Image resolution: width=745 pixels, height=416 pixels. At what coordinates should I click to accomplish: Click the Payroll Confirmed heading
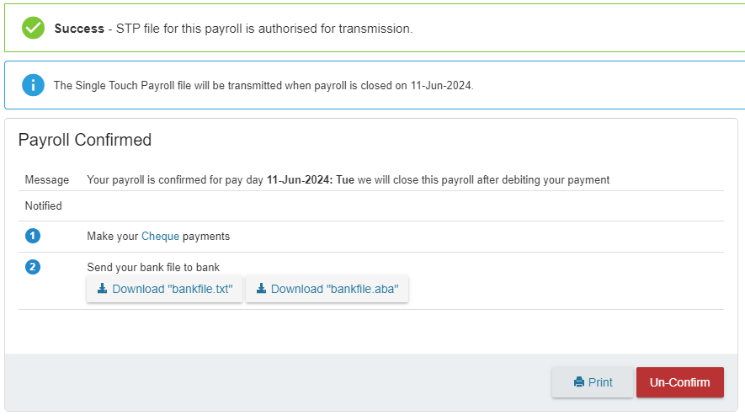pyautogui.click(x=84, y=140)
